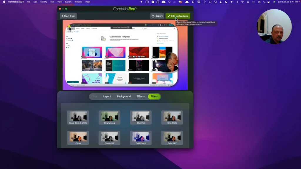Viewport: 301px width, 169px height.
Task: Open the Edit menu
Action: [x=35, y=2]
